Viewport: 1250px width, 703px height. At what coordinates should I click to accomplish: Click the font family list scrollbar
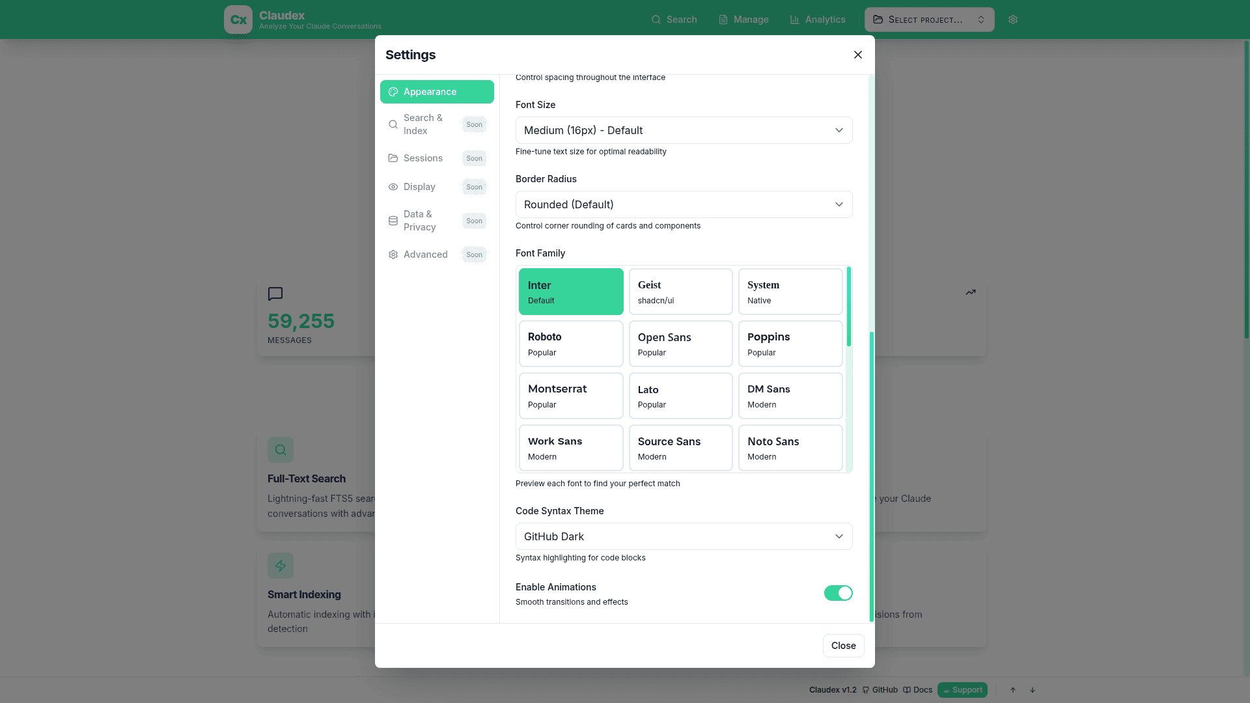tap(849, 307)
